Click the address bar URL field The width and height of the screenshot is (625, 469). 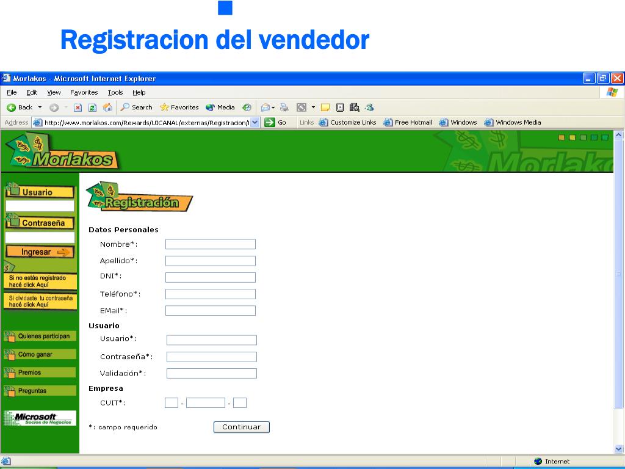(146, 122)
